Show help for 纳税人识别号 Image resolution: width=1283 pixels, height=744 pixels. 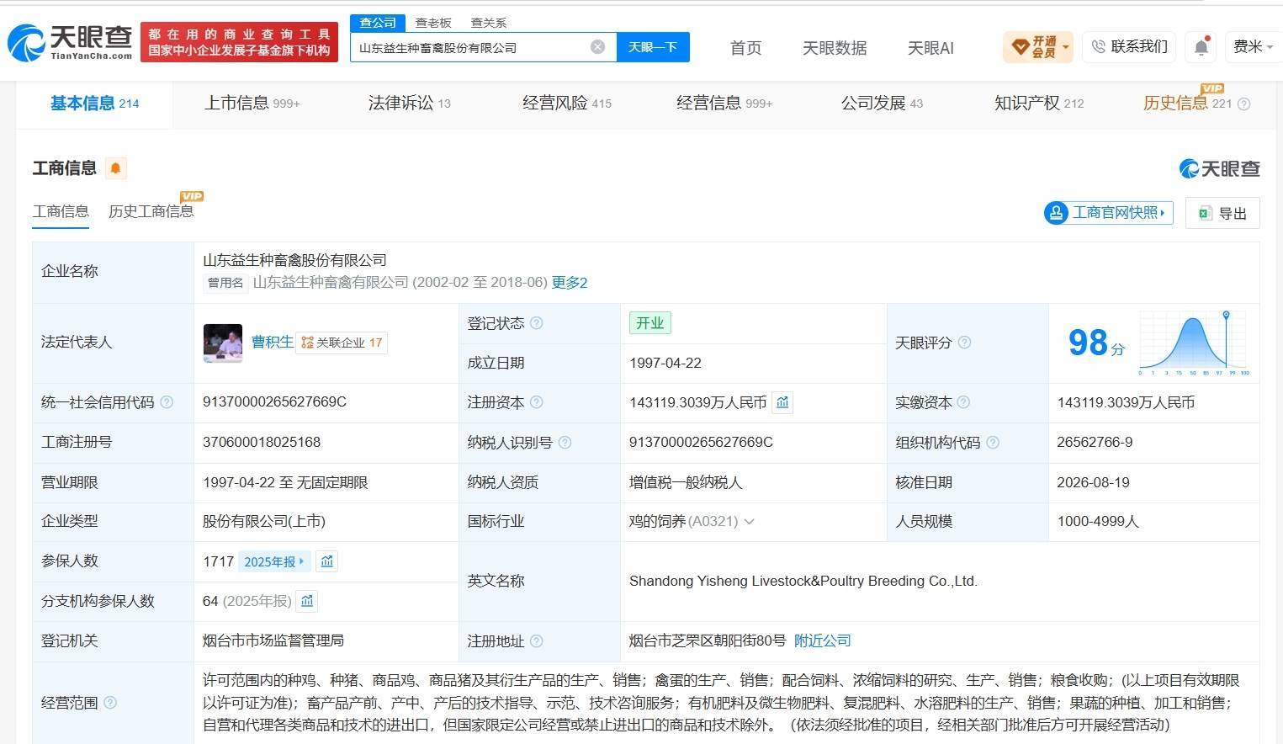pyautogui.click(x=565, y=442)
